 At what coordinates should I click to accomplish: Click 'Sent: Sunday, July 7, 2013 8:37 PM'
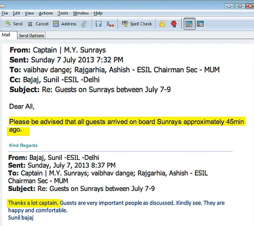[x=62, y=165]
